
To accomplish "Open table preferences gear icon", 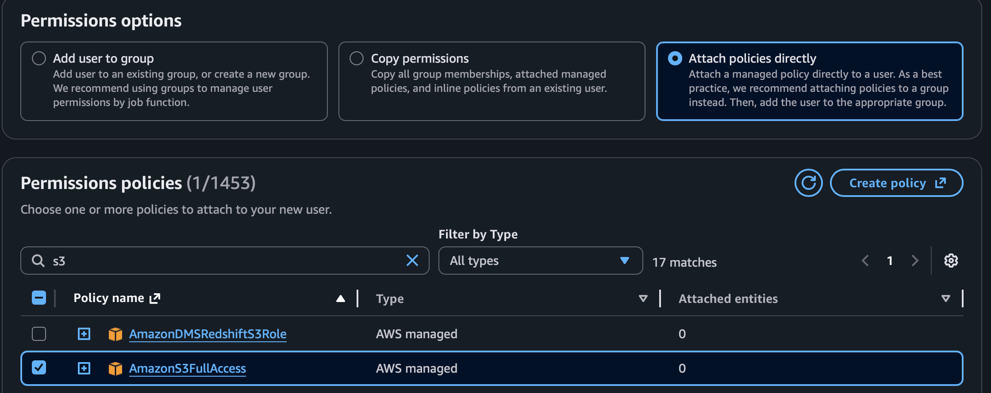I will tap(951, 261).
